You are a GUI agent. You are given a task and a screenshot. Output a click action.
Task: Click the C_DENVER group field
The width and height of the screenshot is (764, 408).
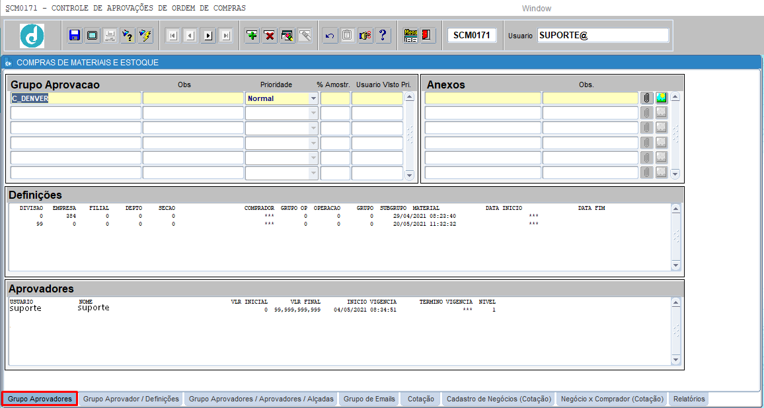coord(75,98)
